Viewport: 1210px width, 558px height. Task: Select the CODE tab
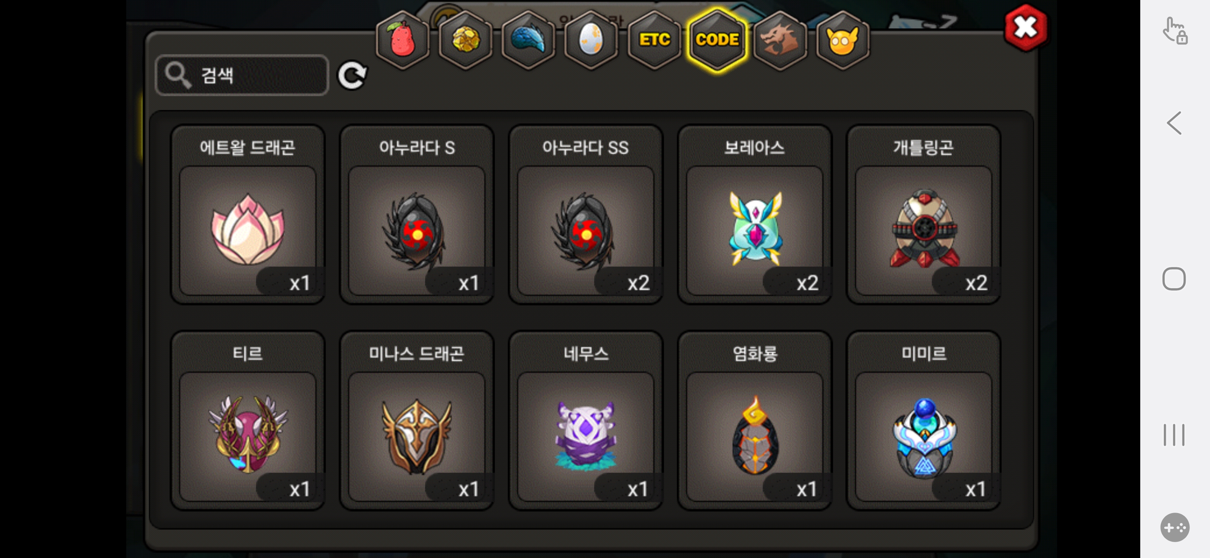(x=717, y=40)
